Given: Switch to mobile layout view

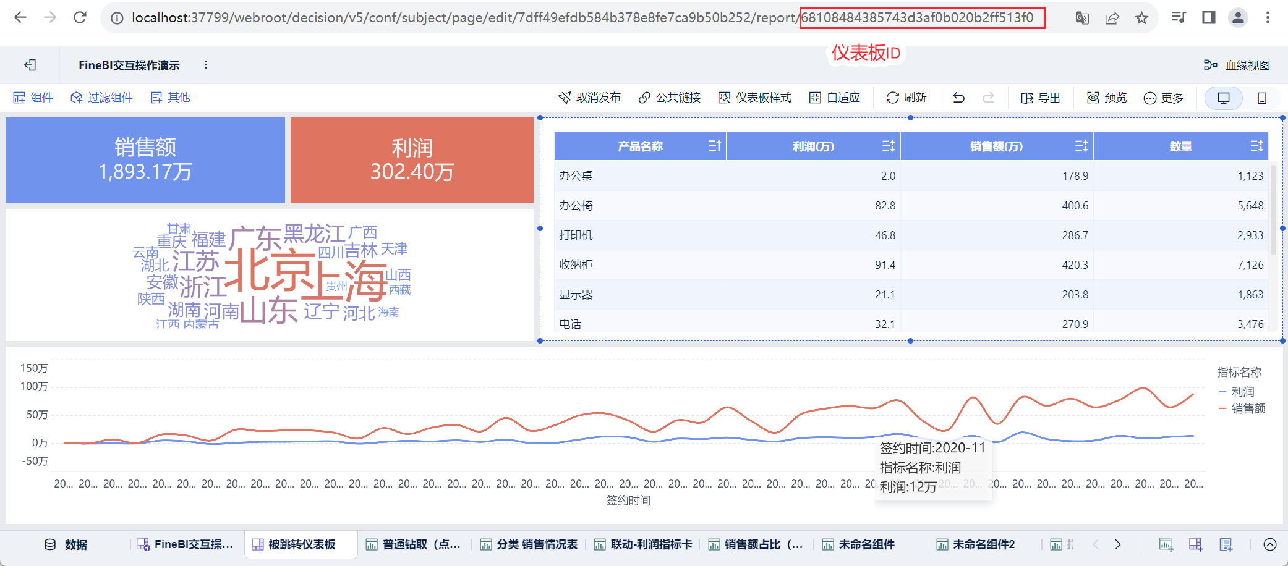Looking at the screenshot, I should [1262, 98].
